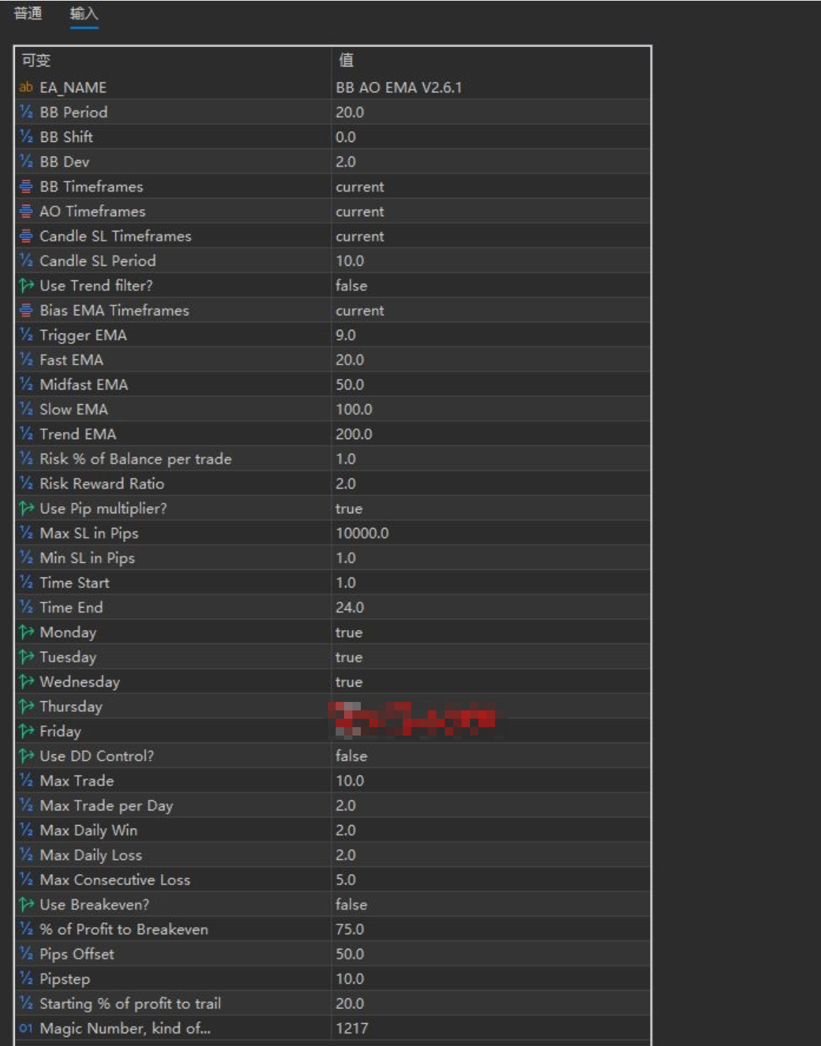Switch to the 输入 tab
Viewport: 821px width, 1046px height.
pyautogui.click(x=84, y=13)
